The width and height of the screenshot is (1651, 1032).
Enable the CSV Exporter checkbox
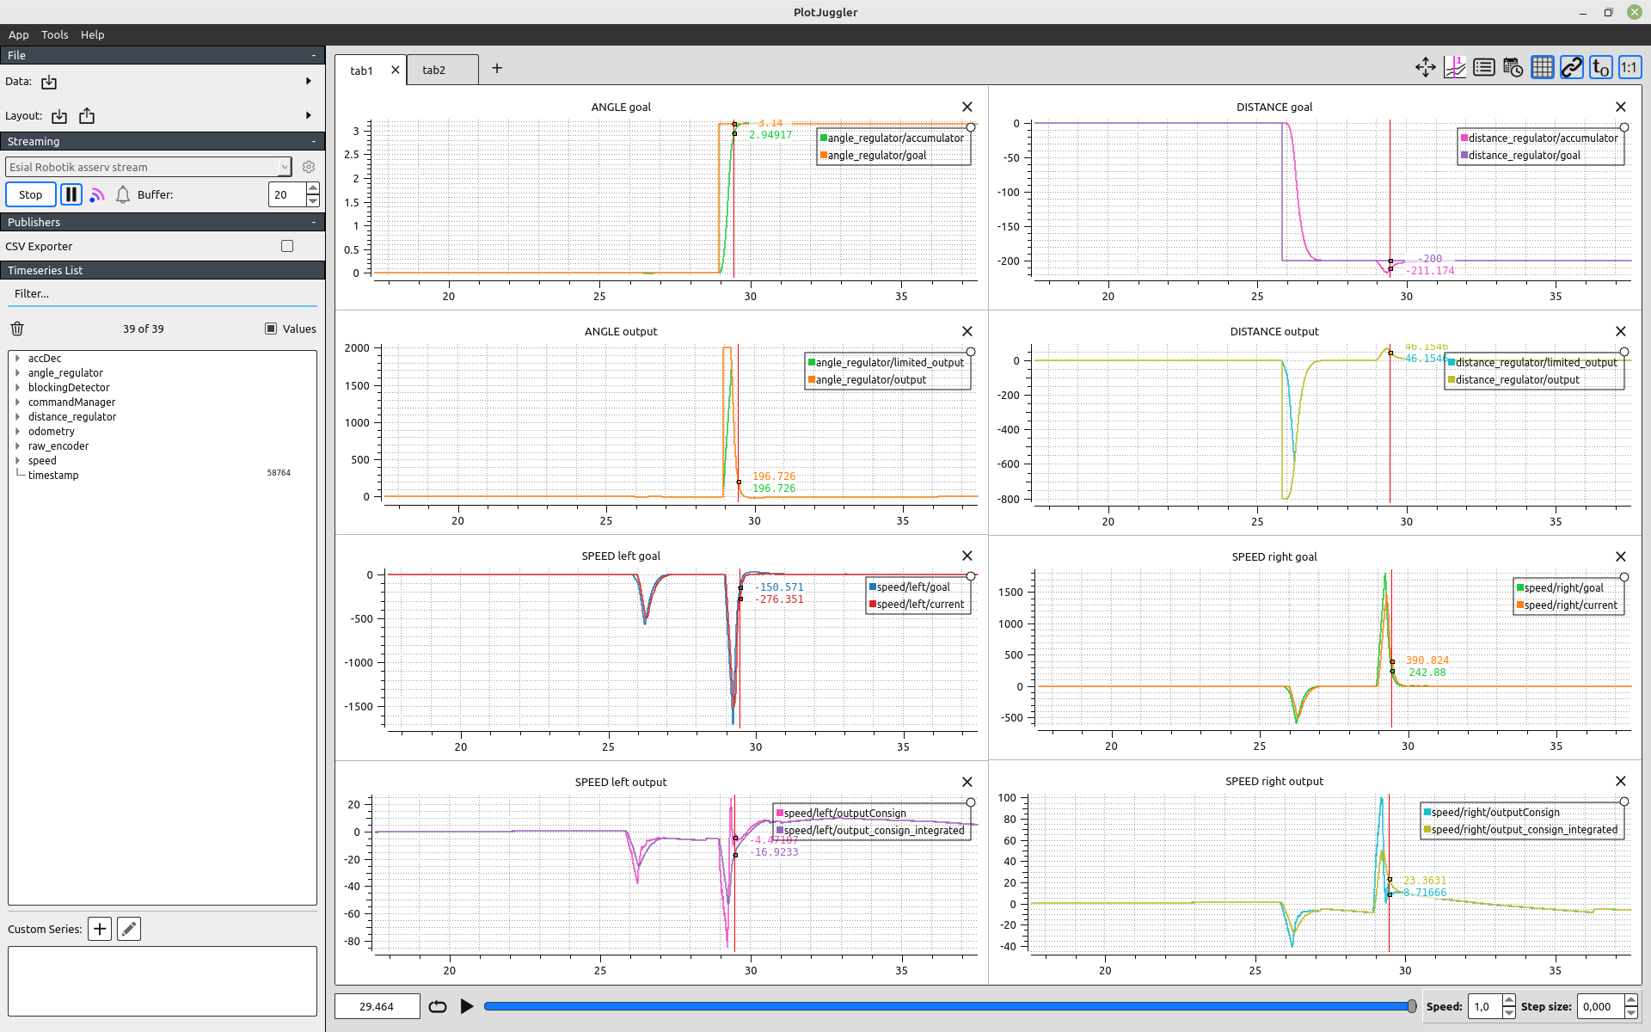point(287,246)
